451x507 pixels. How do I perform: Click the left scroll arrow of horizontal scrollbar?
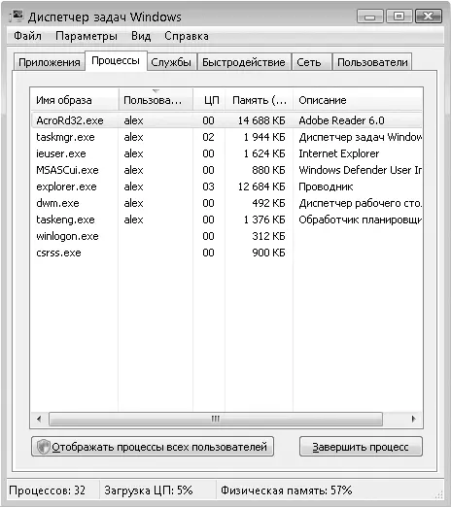[x=39, y=419]
